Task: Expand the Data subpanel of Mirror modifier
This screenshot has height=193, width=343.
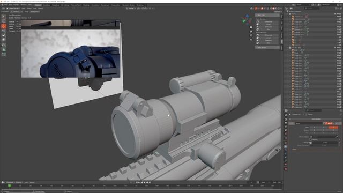Action: [294, 150]
